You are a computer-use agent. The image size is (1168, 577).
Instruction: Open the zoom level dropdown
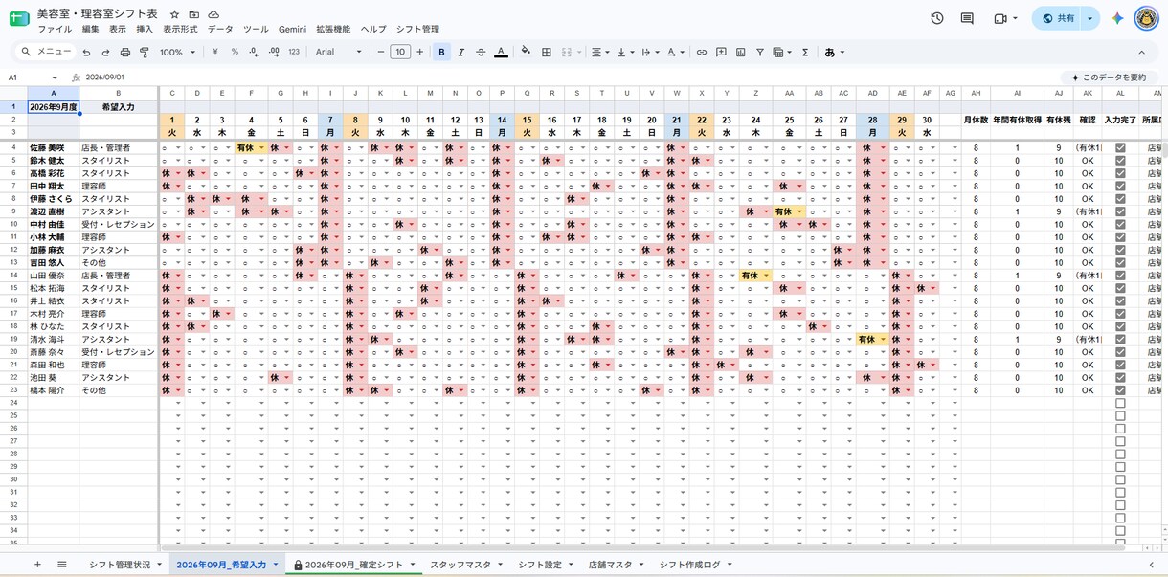pos(178,53)
